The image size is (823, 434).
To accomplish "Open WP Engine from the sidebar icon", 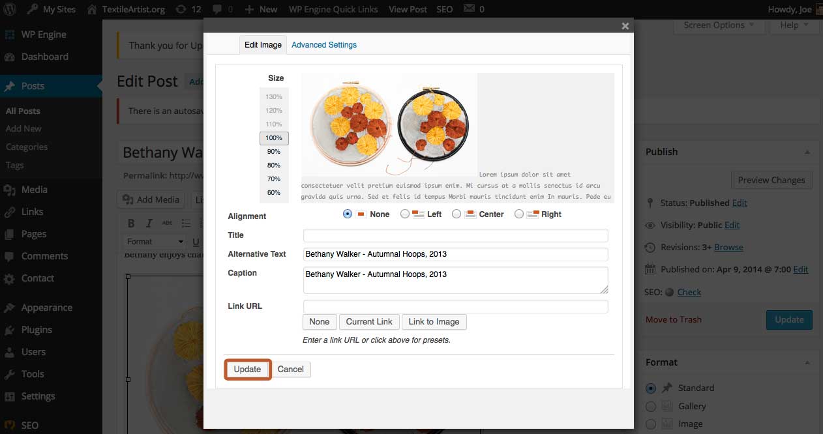I will click(10, 35).
